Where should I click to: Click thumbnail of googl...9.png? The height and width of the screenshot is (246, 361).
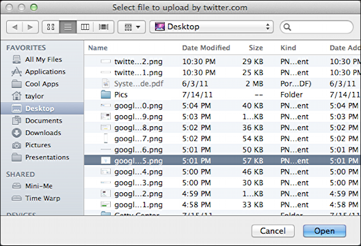point(106,117)
